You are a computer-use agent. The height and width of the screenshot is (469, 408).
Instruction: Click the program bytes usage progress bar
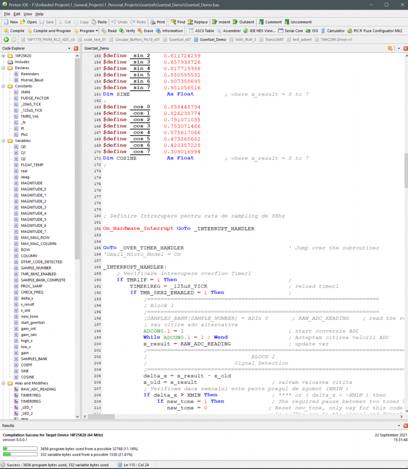pos(20,448)
